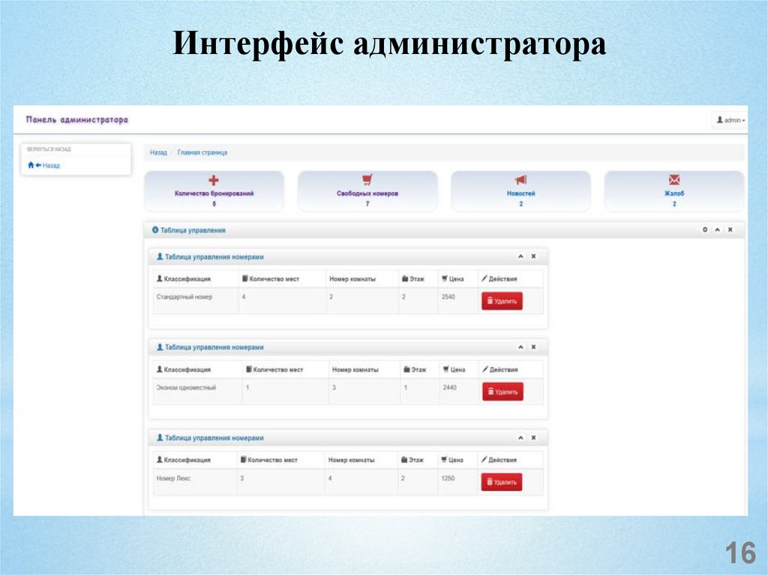
Task: Close the Стандартный номер table panel
Action: click(533, 256)
